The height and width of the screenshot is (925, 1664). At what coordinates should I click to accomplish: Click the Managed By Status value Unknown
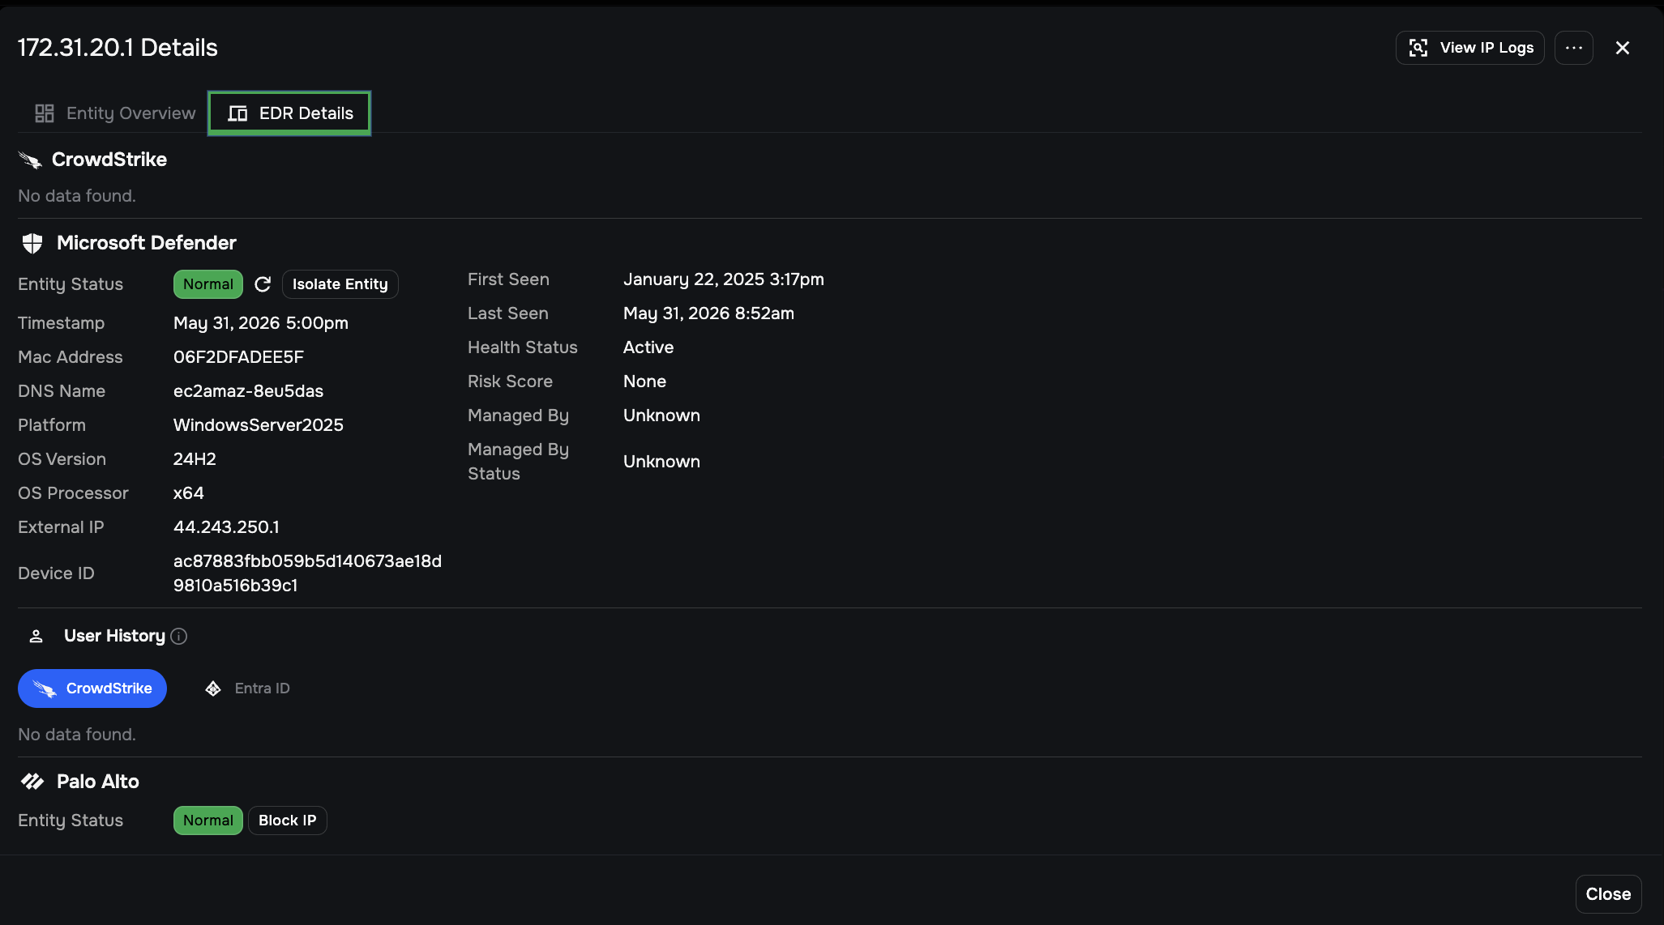pyautogui.click(x=661, y=462)
